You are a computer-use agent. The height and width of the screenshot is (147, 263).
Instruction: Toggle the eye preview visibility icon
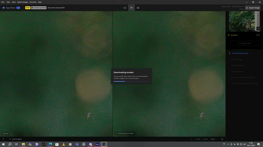222,139
